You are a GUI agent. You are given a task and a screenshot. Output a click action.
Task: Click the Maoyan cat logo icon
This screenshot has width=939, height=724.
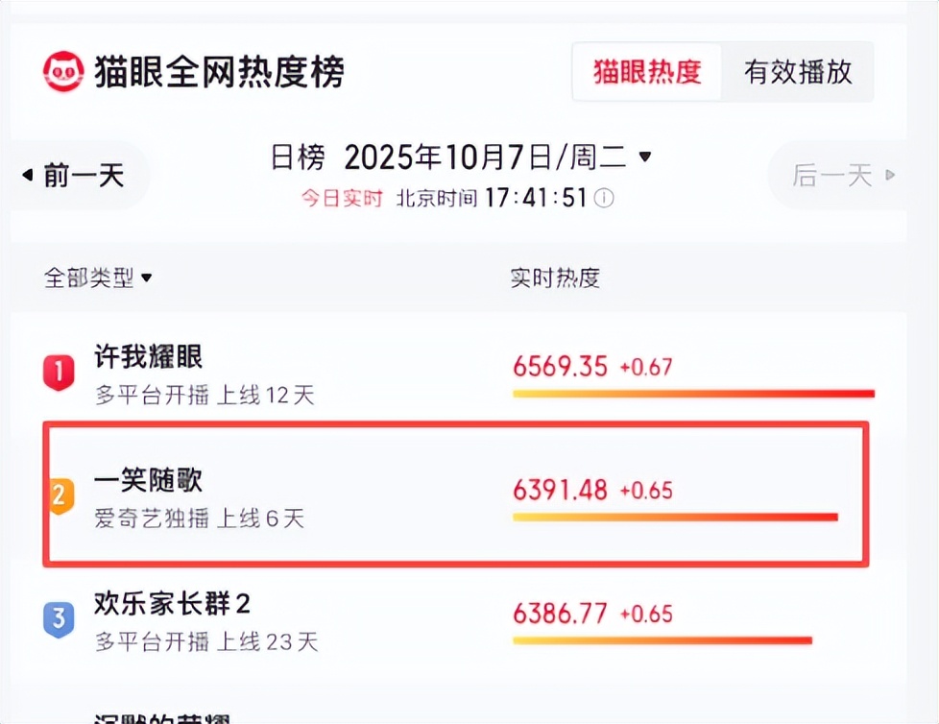(x=63, y=69)
